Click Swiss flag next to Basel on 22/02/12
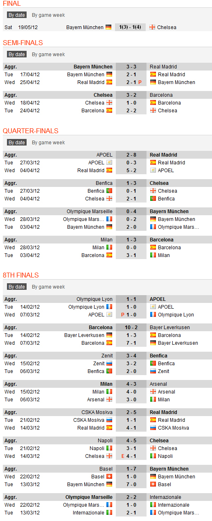Image resolution: width=212 pixels, height=521 pixels. click(x=109, y=477)
